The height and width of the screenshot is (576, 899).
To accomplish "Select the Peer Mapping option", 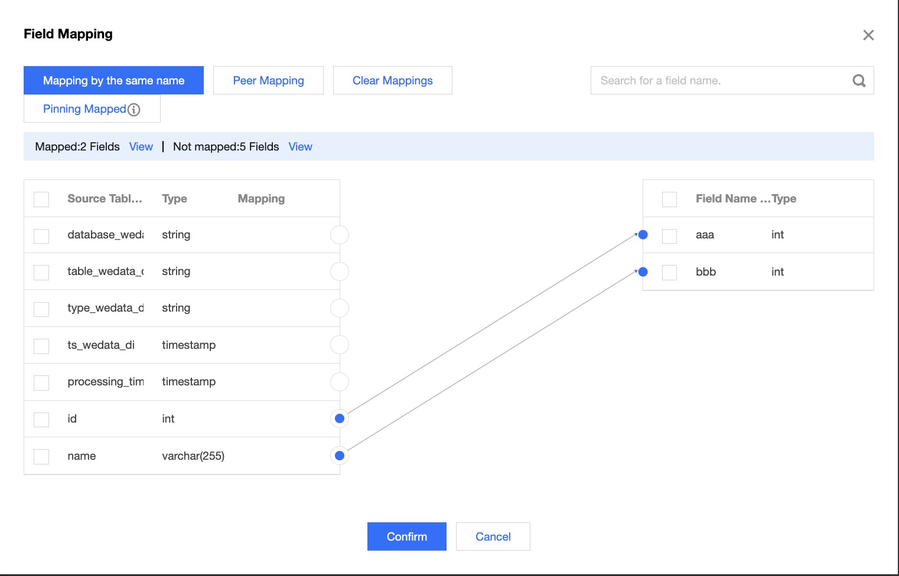I will [268, 80].
